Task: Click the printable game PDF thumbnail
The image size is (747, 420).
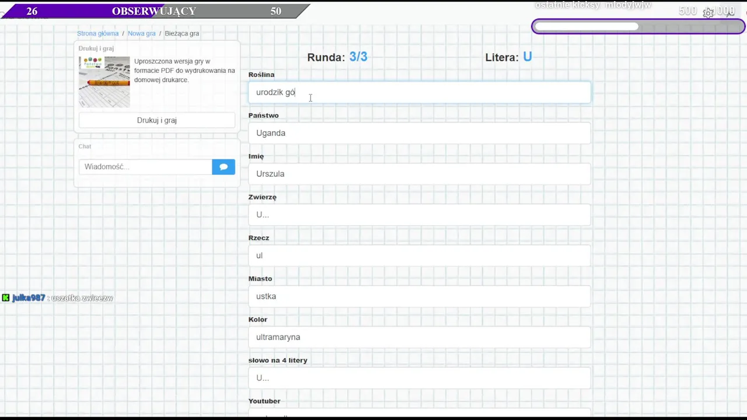Action: pos(104,82)
